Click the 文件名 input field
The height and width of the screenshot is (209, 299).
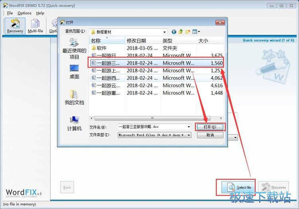[x=152, y=127]
